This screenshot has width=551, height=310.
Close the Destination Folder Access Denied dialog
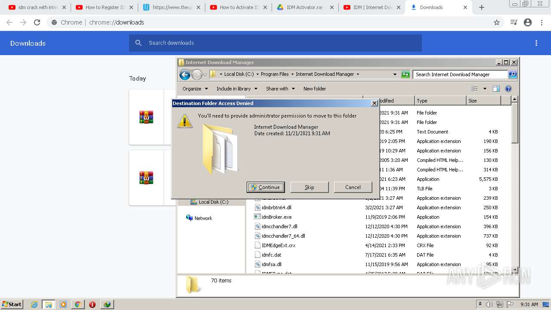[x=374, y=103]
